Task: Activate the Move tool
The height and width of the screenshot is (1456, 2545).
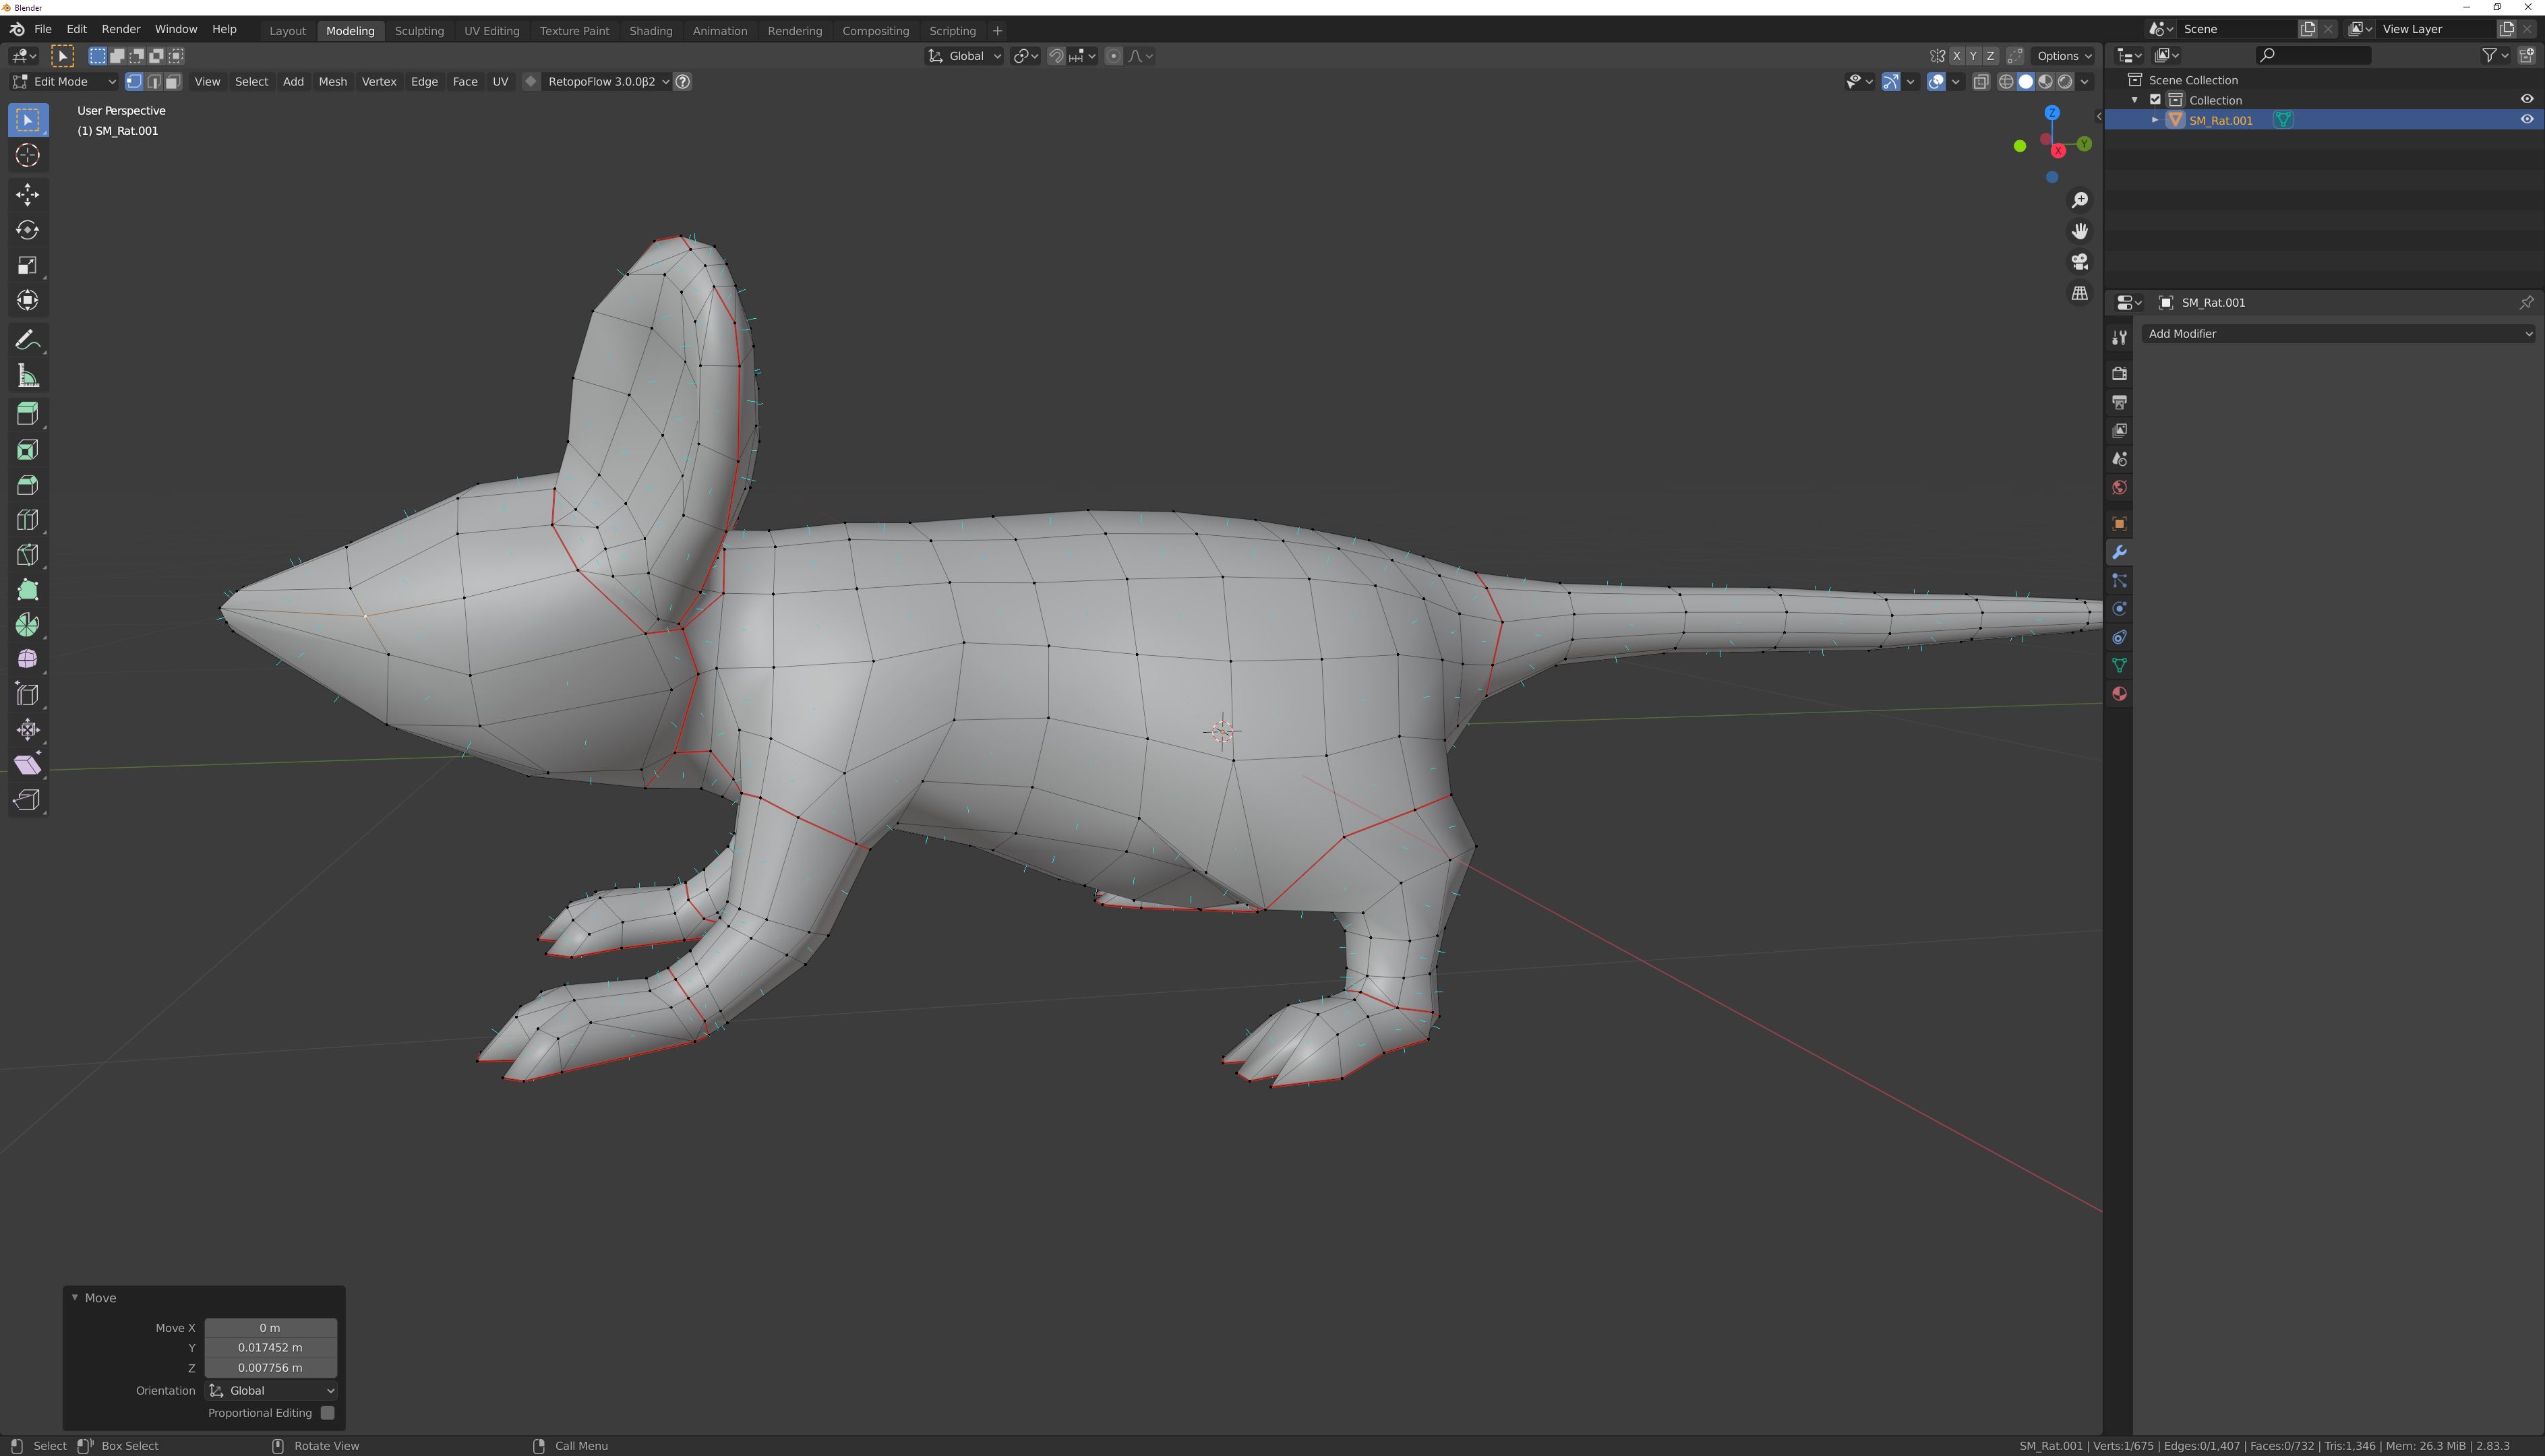Action: tap(27, 194)
